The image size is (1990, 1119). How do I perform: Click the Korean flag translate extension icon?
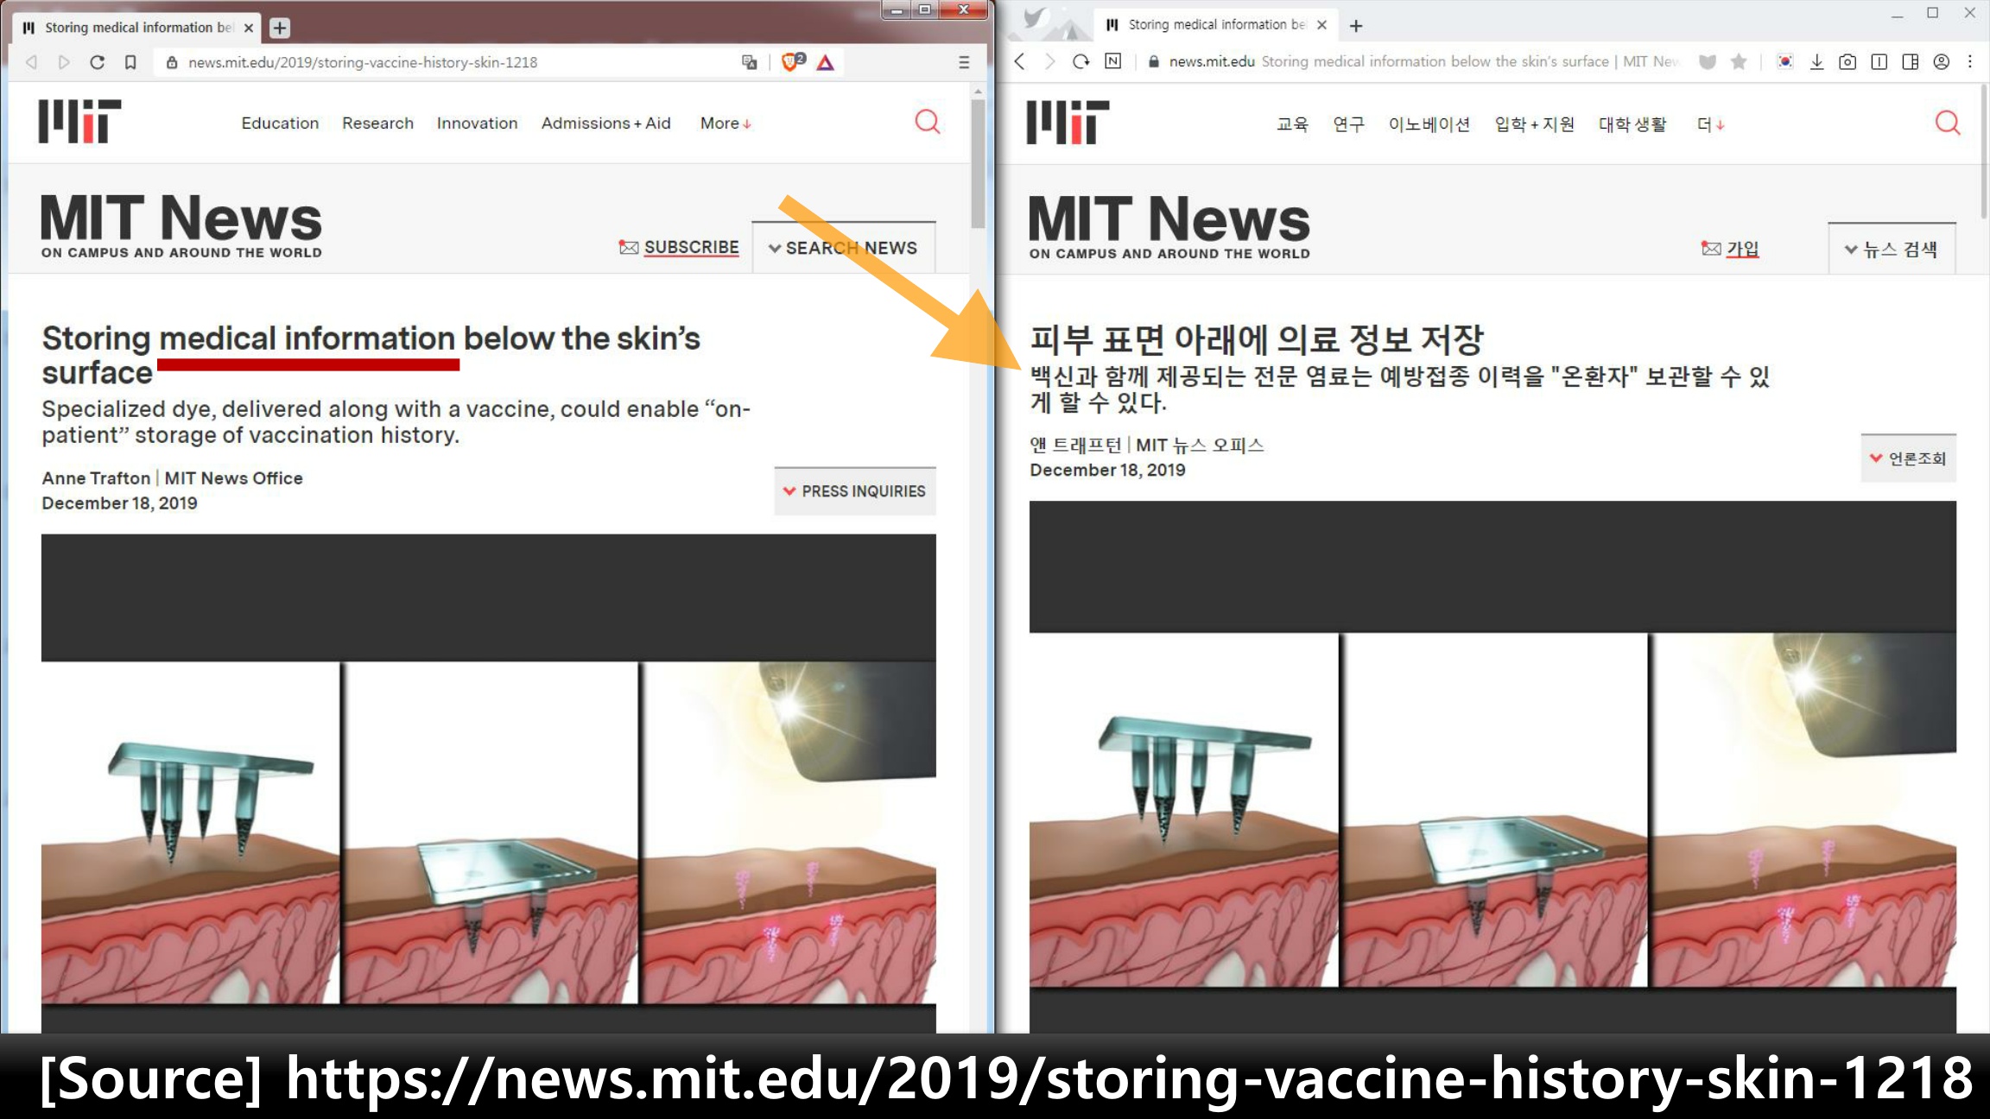(x=1785, y=61)
